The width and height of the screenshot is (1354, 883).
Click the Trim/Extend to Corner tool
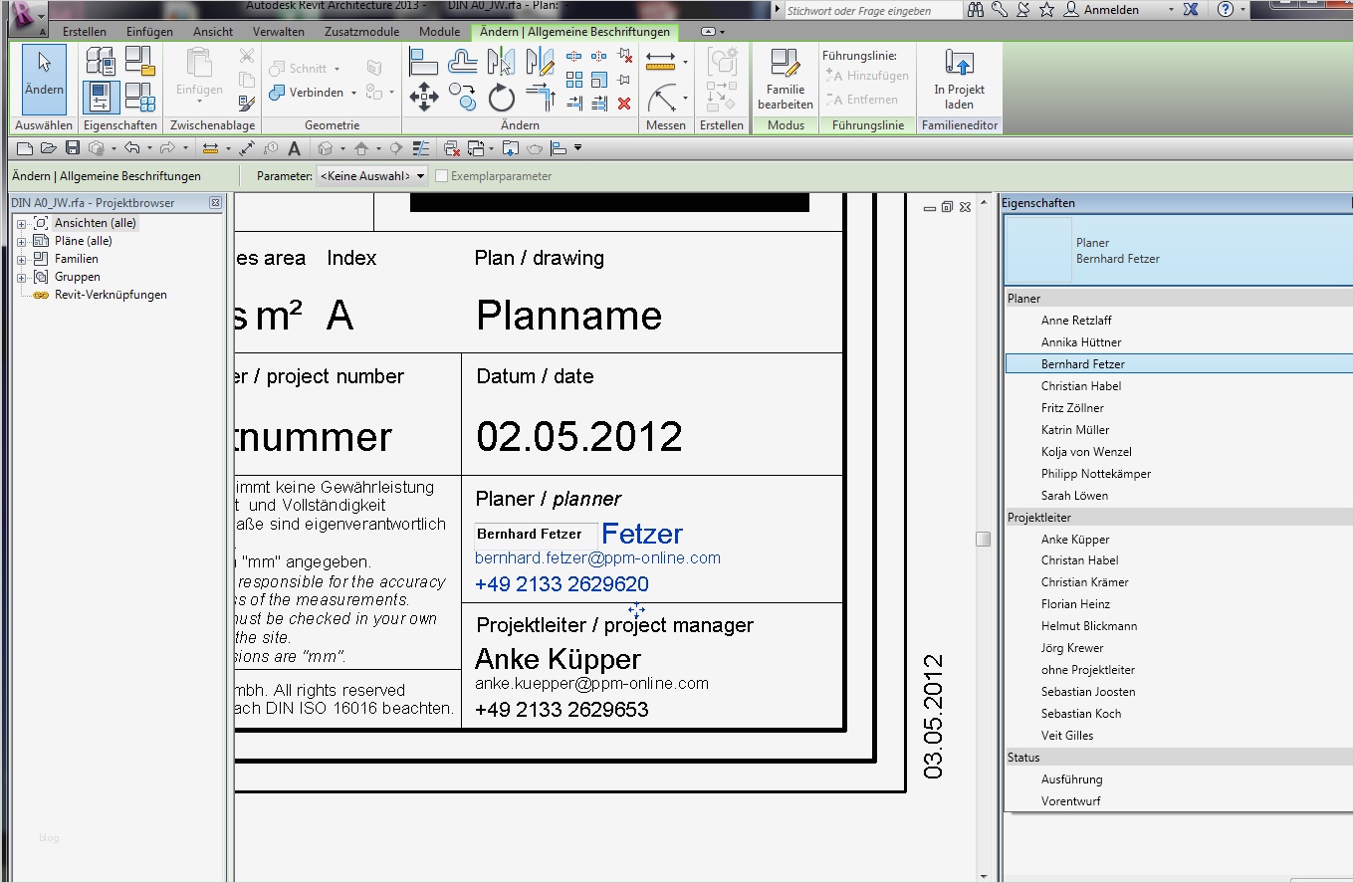coord(540,98)
